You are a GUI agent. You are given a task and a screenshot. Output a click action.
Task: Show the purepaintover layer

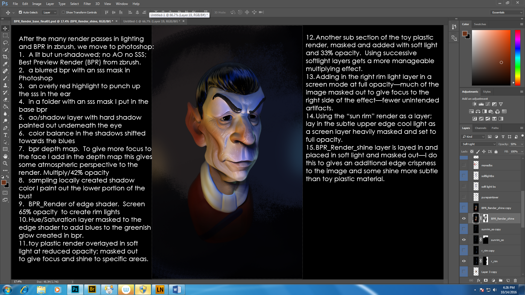coord(464,197)
